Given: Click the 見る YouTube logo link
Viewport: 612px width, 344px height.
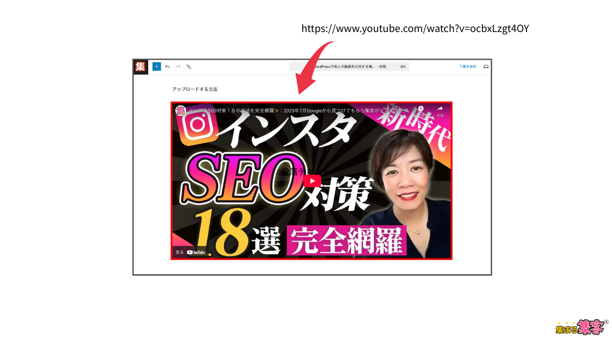Looking at the screenshot, I should click(x=191, y=252).
